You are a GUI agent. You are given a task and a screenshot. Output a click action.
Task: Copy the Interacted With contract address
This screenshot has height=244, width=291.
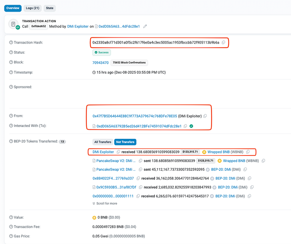(186, 126)
